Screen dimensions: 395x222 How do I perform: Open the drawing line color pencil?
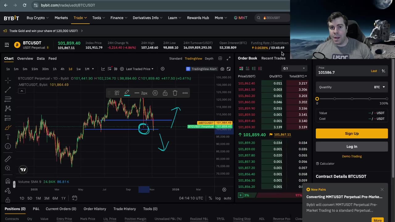click(x=127, y=93)
